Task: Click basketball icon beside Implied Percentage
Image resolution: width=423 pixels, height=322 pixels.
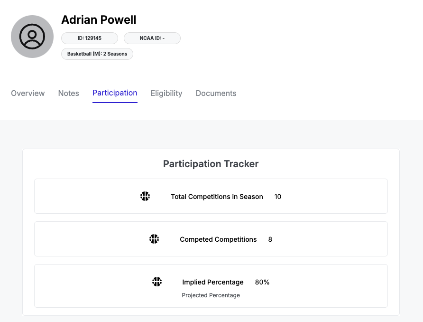Action: click(x=157, y=282)
